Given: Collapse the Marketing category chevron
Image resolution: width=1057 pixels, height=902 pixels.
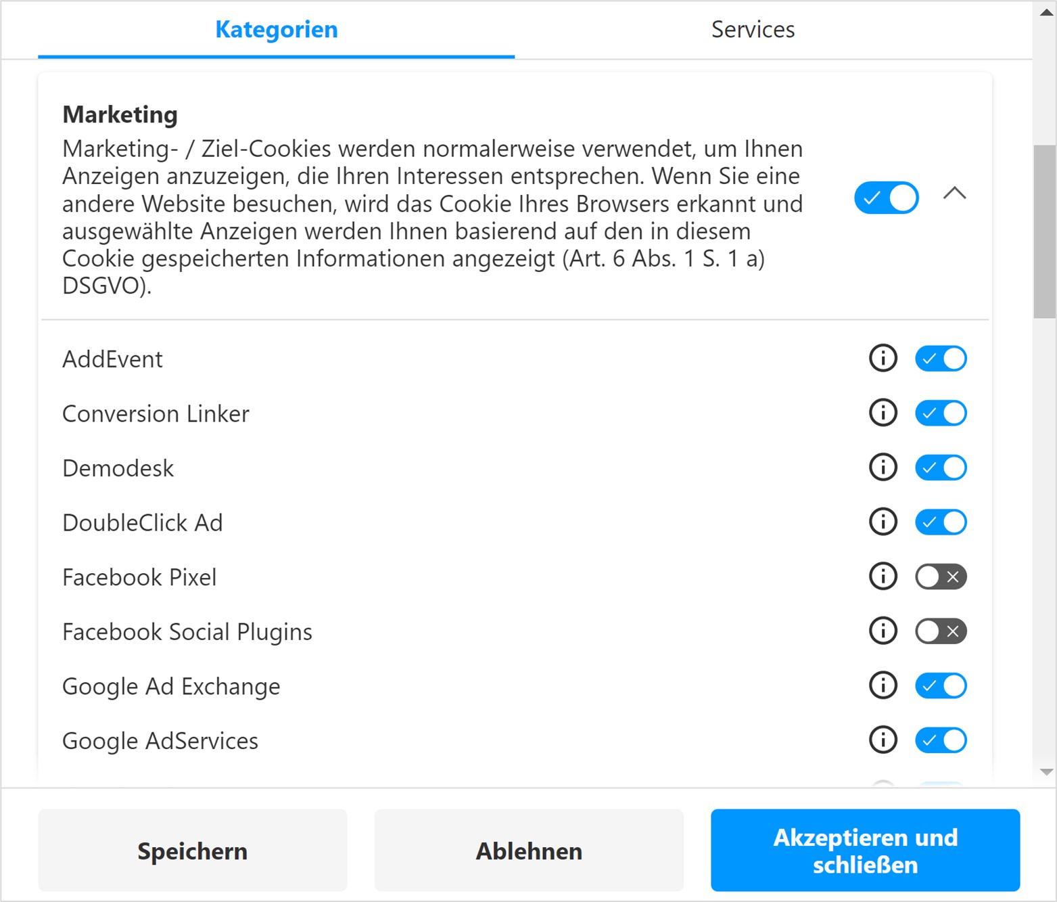Looking at the screenshot, I should point(954,194).
